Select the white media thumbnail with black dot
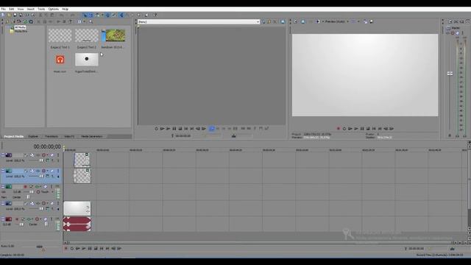Viewport: 471px width, 265px height. pyautogui.click(x=87, y=60)
